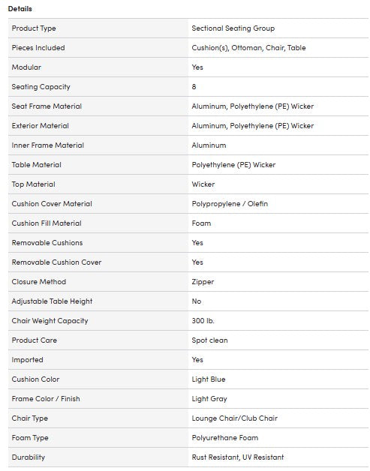The height and width of the screenshot is (471, 370).
Task: Click the Details heading
Action: pyautogui.click(x=20, y=9)
